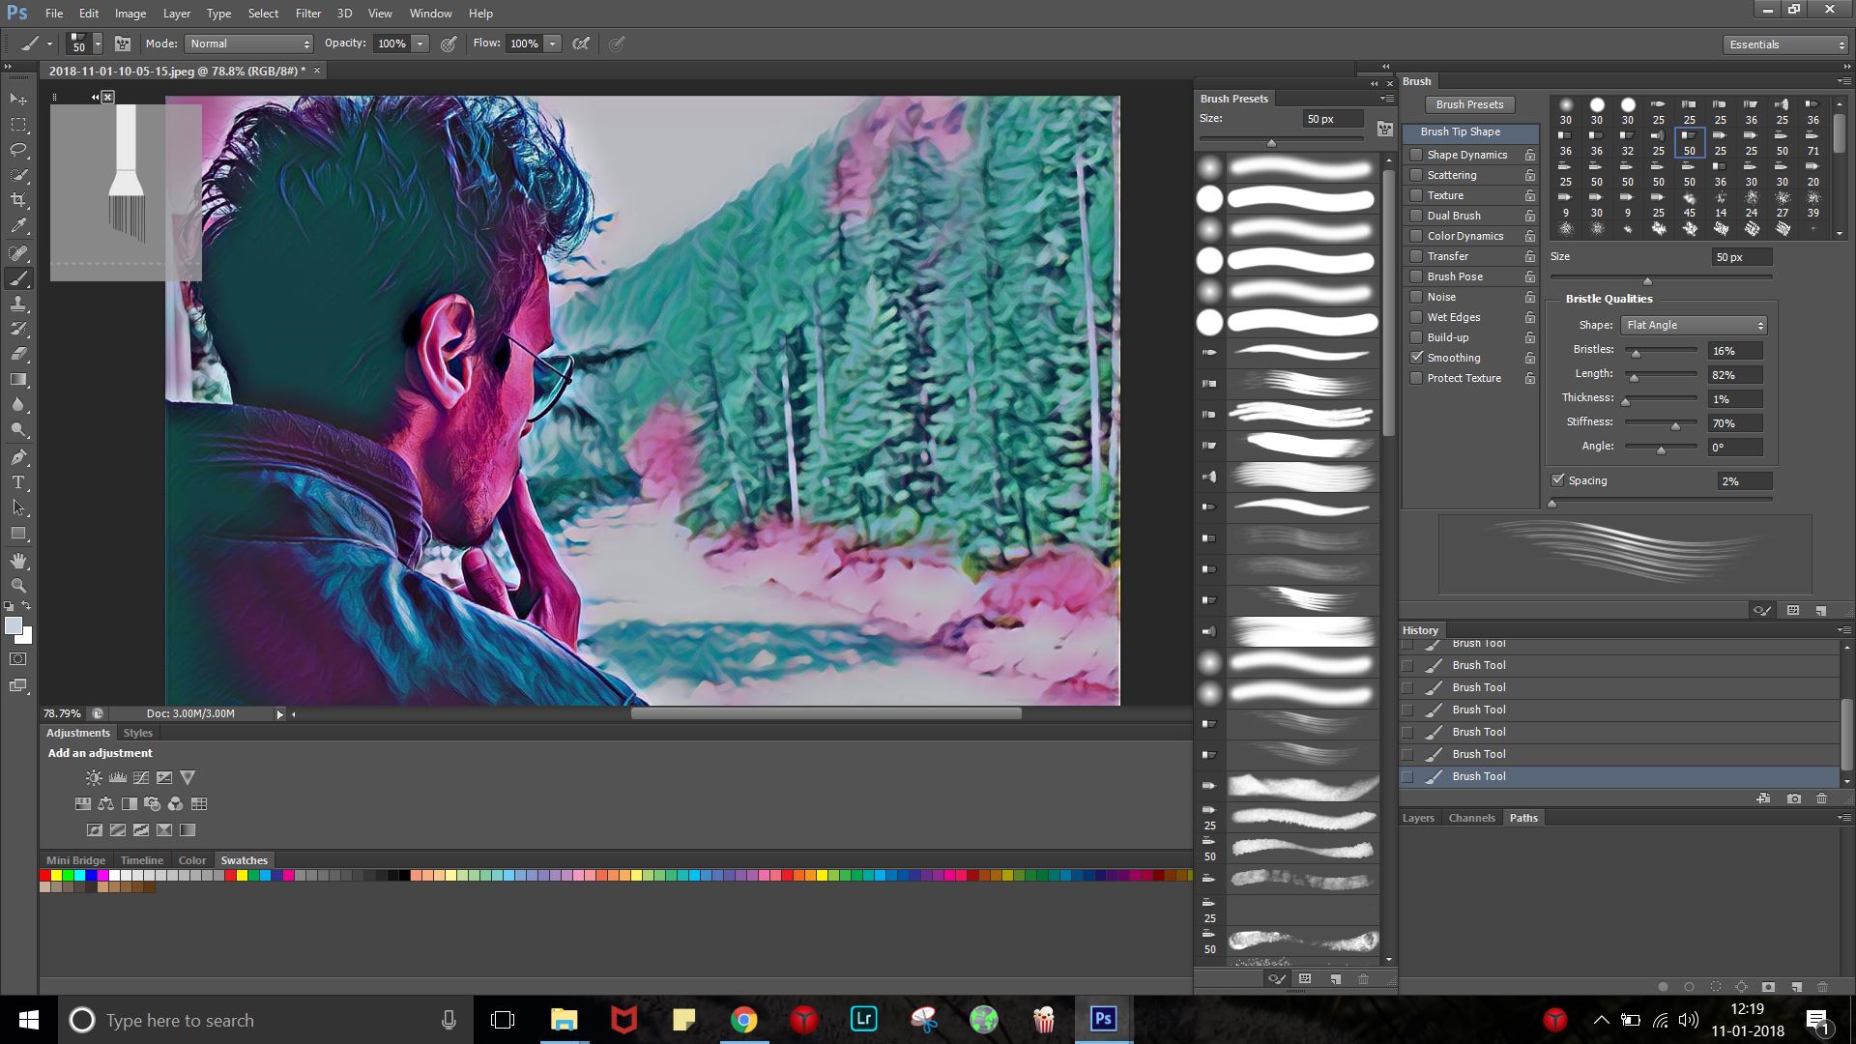This screenshot has height=1044, width=1856.
Task: Select the Dodge tool
Action: (x=18, y=430)
